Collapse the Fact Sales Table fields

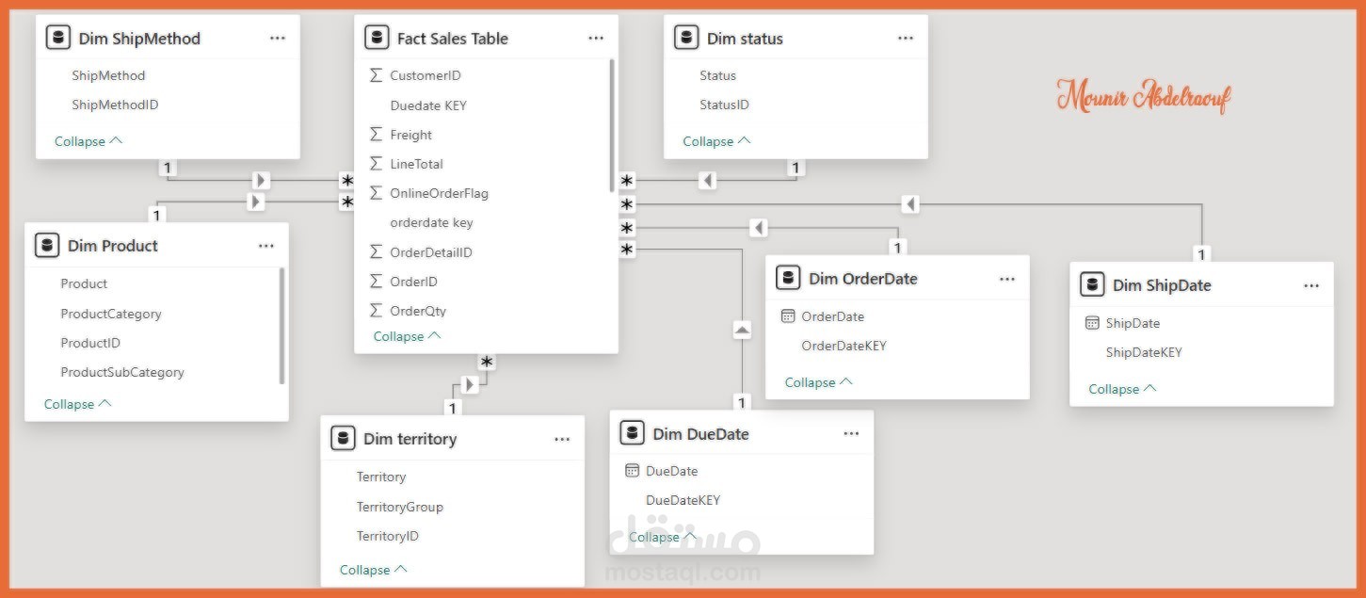[x=407, y=336]
